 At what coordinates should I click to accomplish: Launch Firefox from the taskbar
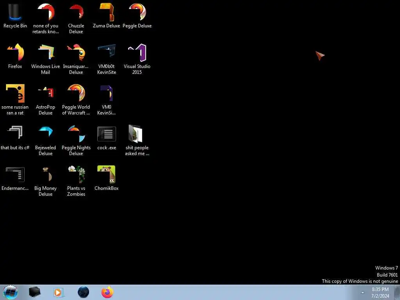click(x=107, y=292)
